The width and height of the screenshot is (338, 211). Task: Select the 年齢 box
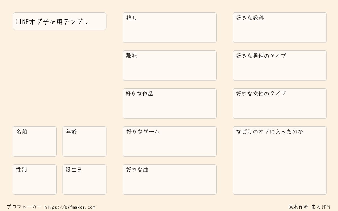coord(84,142)
